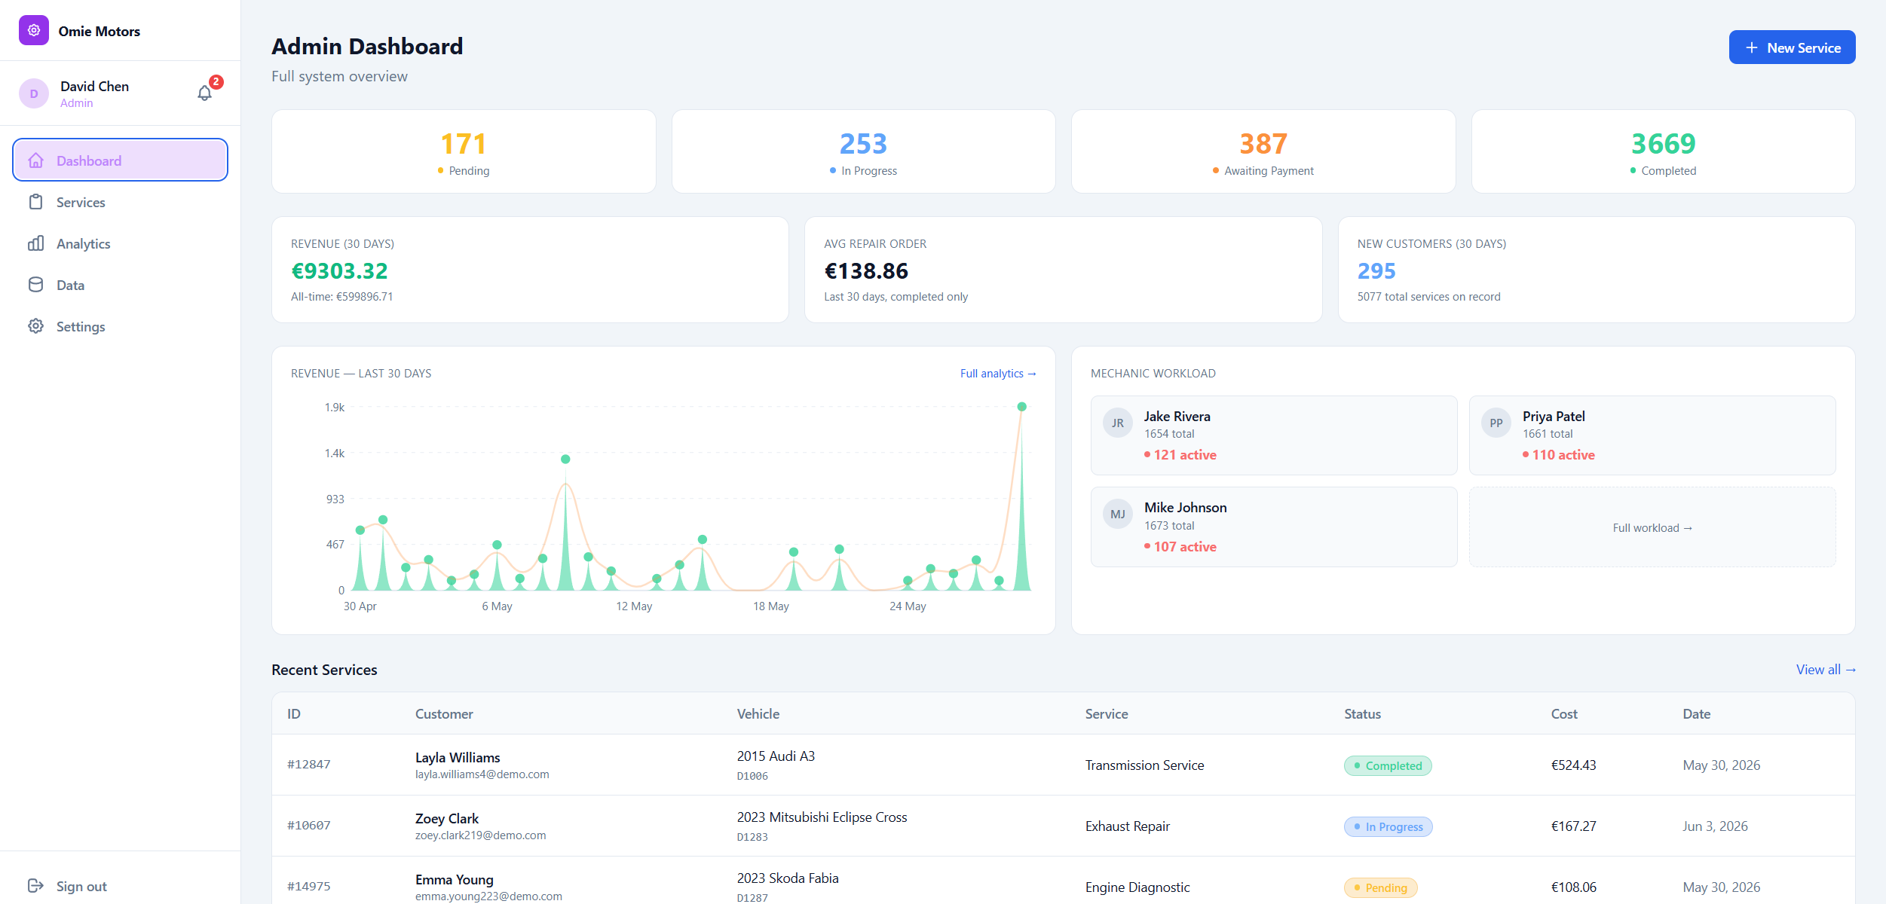Screen dimensions: 1886x904
Task: Click View all recent services
Action: pyautogui.click(x=1826, y=670)
